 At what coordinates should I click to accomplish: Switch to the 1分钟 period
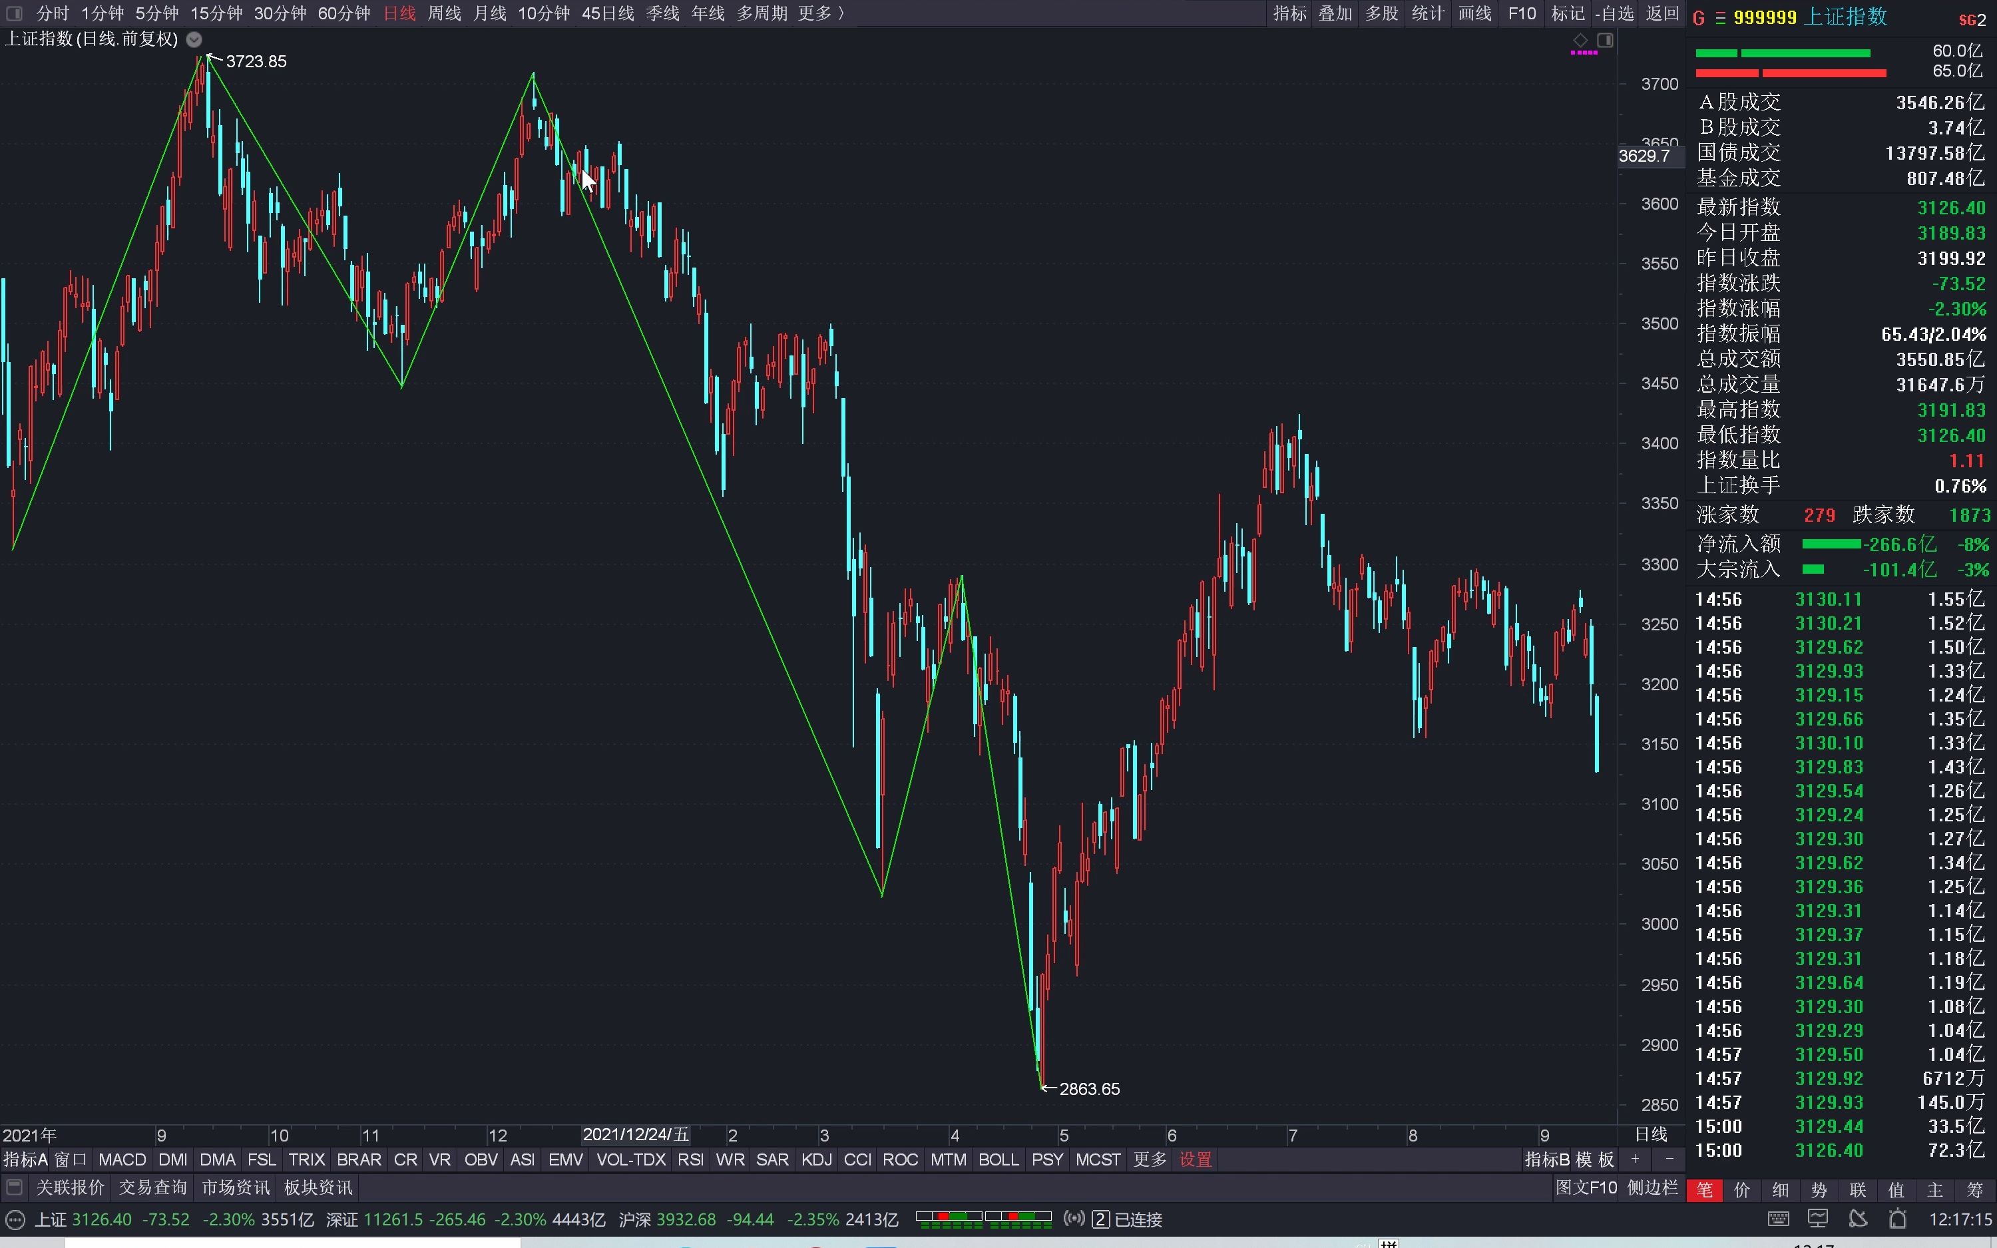(103, 13)
